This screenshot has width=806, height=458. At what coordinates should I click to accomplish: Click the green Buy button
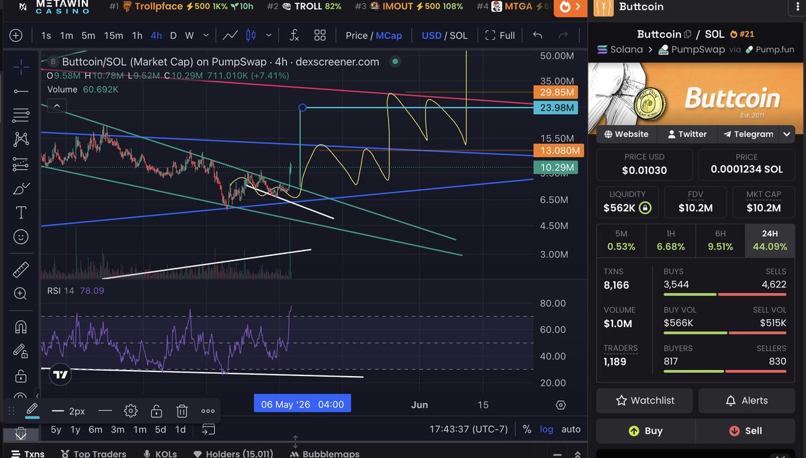click(645, 430)
